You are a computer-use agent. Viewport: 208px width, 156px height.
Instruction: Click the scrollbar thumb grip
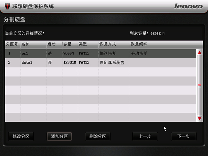pyautogui.click(x=199, y=86)
